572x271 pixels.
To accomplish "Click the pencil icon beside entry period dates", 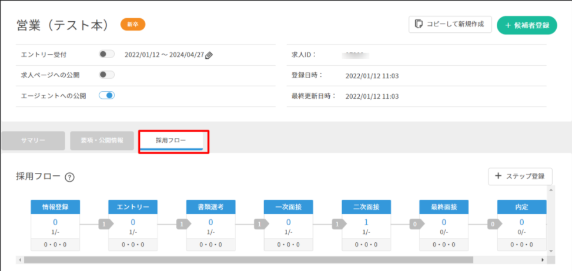I will click(209, 55).
